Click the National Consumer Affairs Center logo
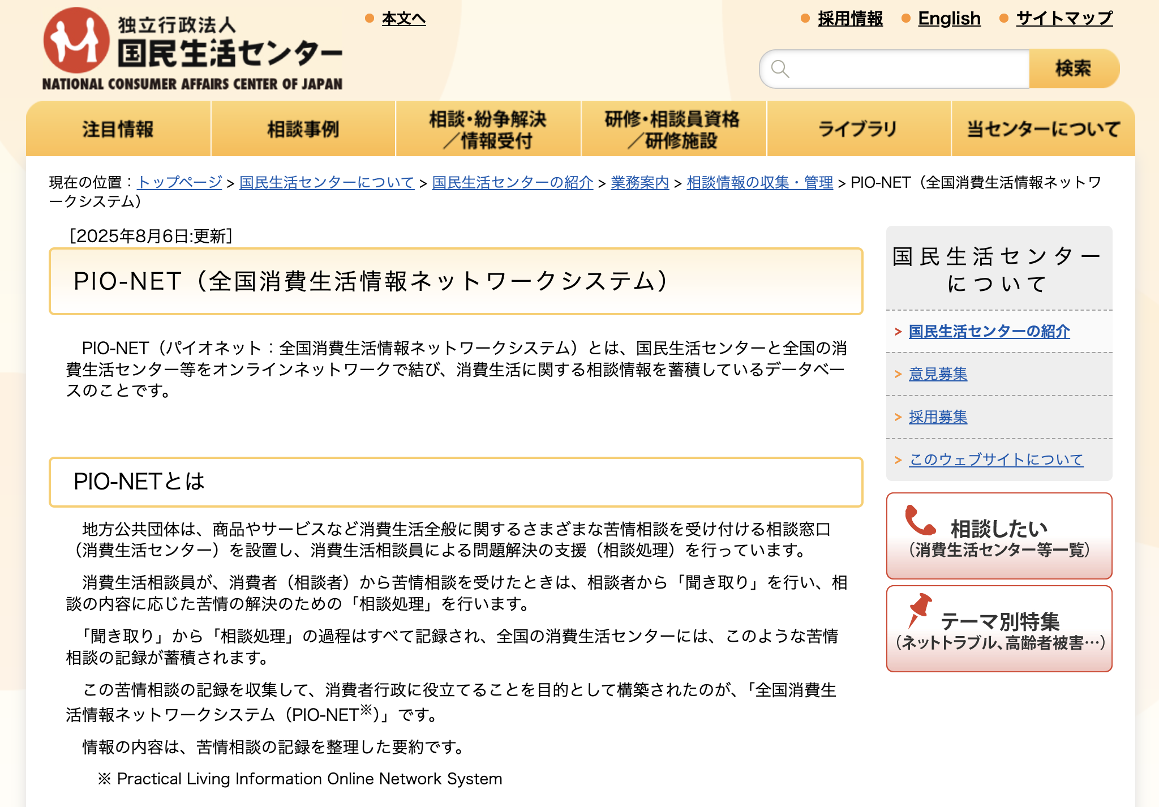This screenshot has height=807, width=1159. tap(192, 49)
